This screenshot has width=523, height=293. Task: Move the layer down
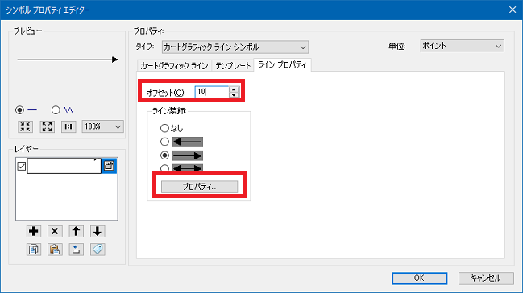(98, 231)
